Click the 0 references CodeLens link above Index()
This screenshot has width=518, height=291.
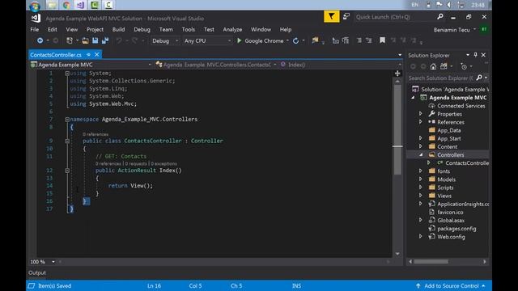[108, 163]
